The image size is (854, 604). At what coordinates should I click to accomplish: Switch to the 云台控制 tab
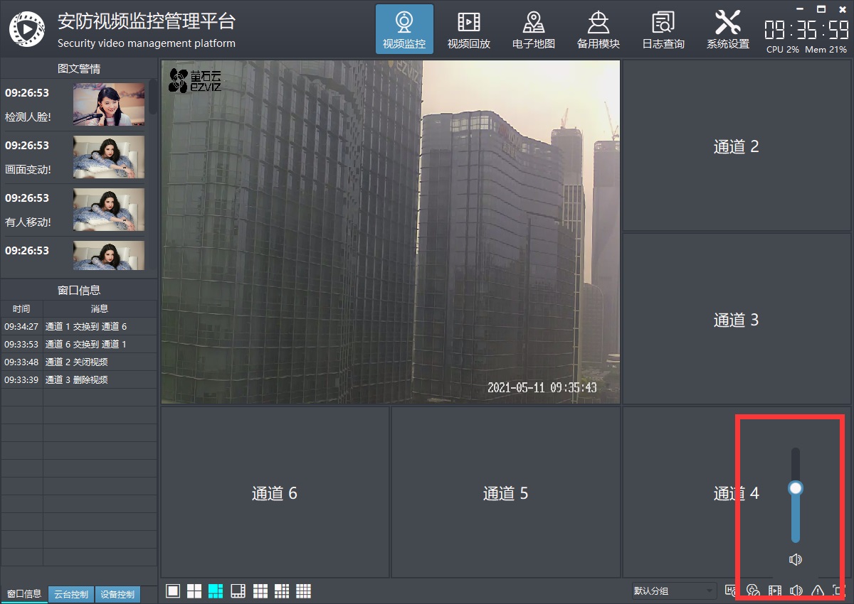click(71, 594)
